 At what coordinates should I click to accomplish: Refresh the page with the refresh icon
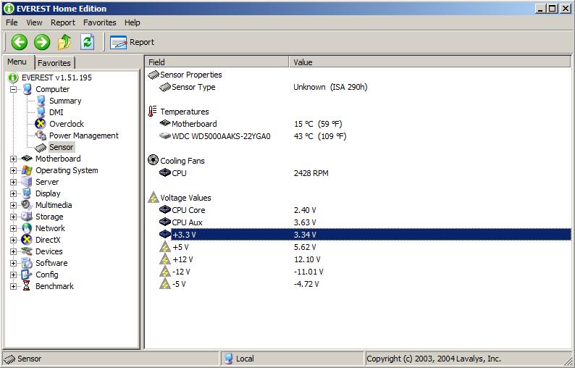88,42
